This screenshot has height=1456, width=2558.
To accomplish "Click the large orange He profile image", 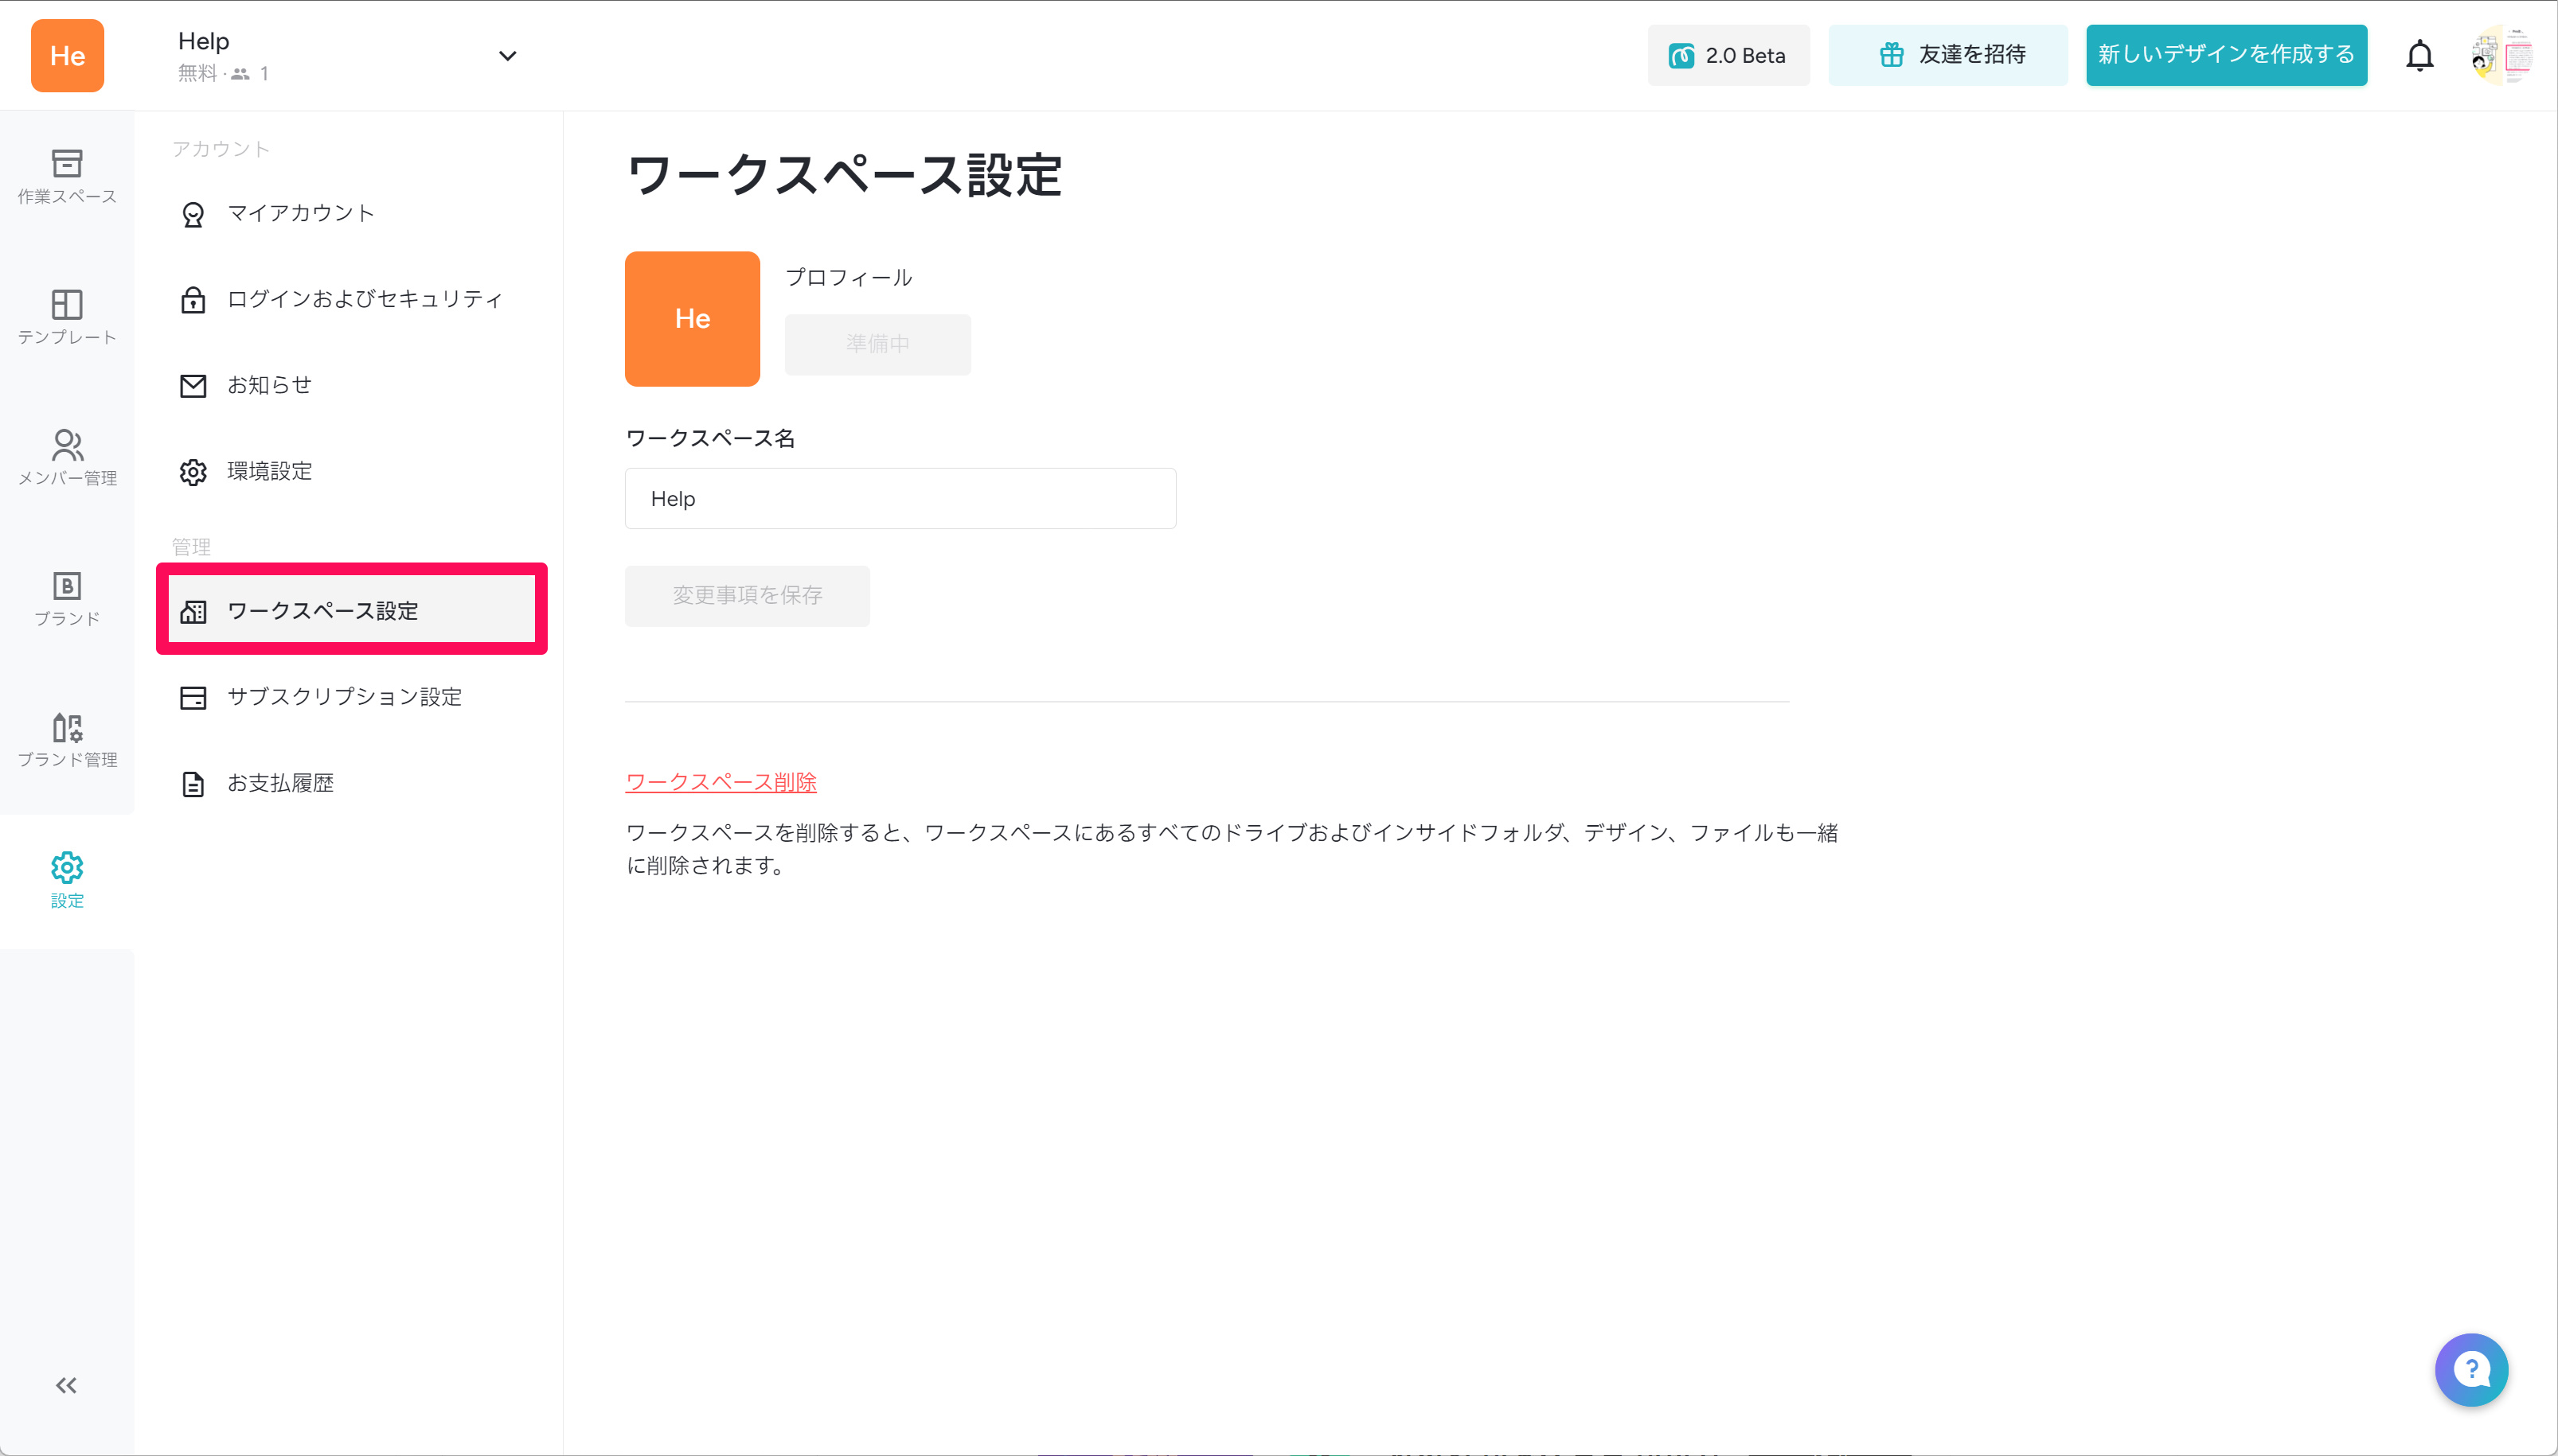I will click(693, 319).
